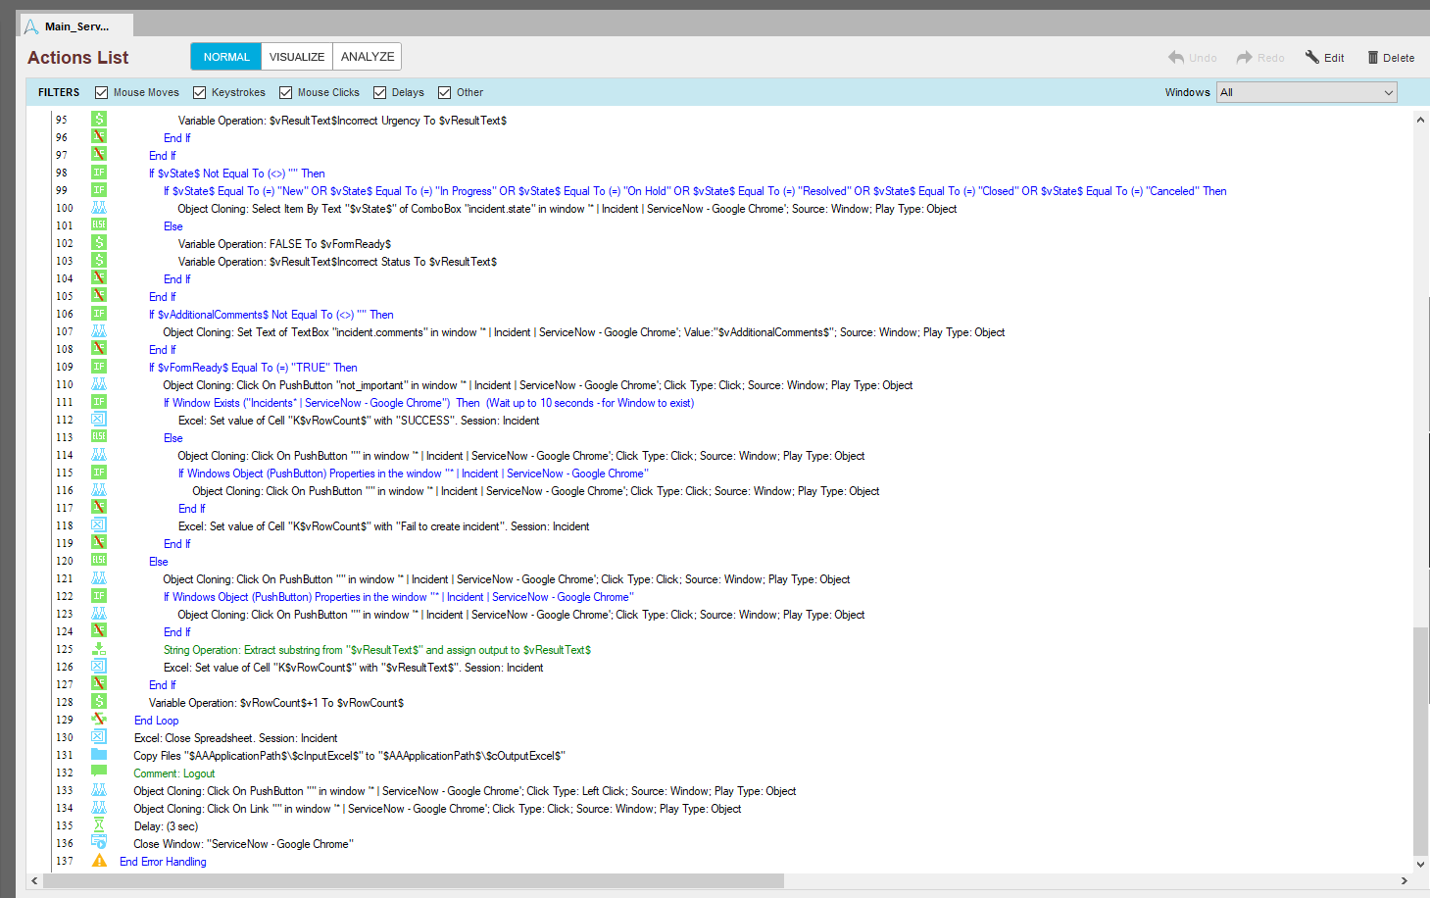Click the Undo arrow icon
The width and height of the screenshot is (1430, 898).
click(x=1176, y=58)
